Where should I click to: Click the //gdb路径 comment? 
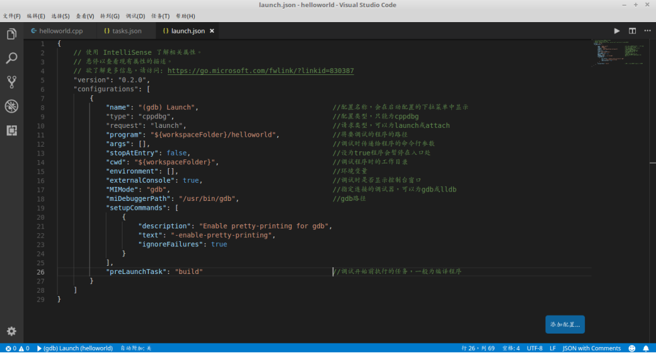349,199
